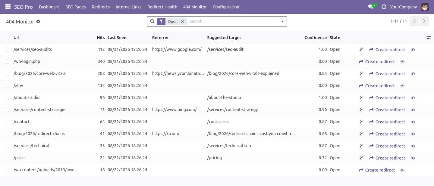
Task: Click Create redirect for /contact
Action: (387, 122)
